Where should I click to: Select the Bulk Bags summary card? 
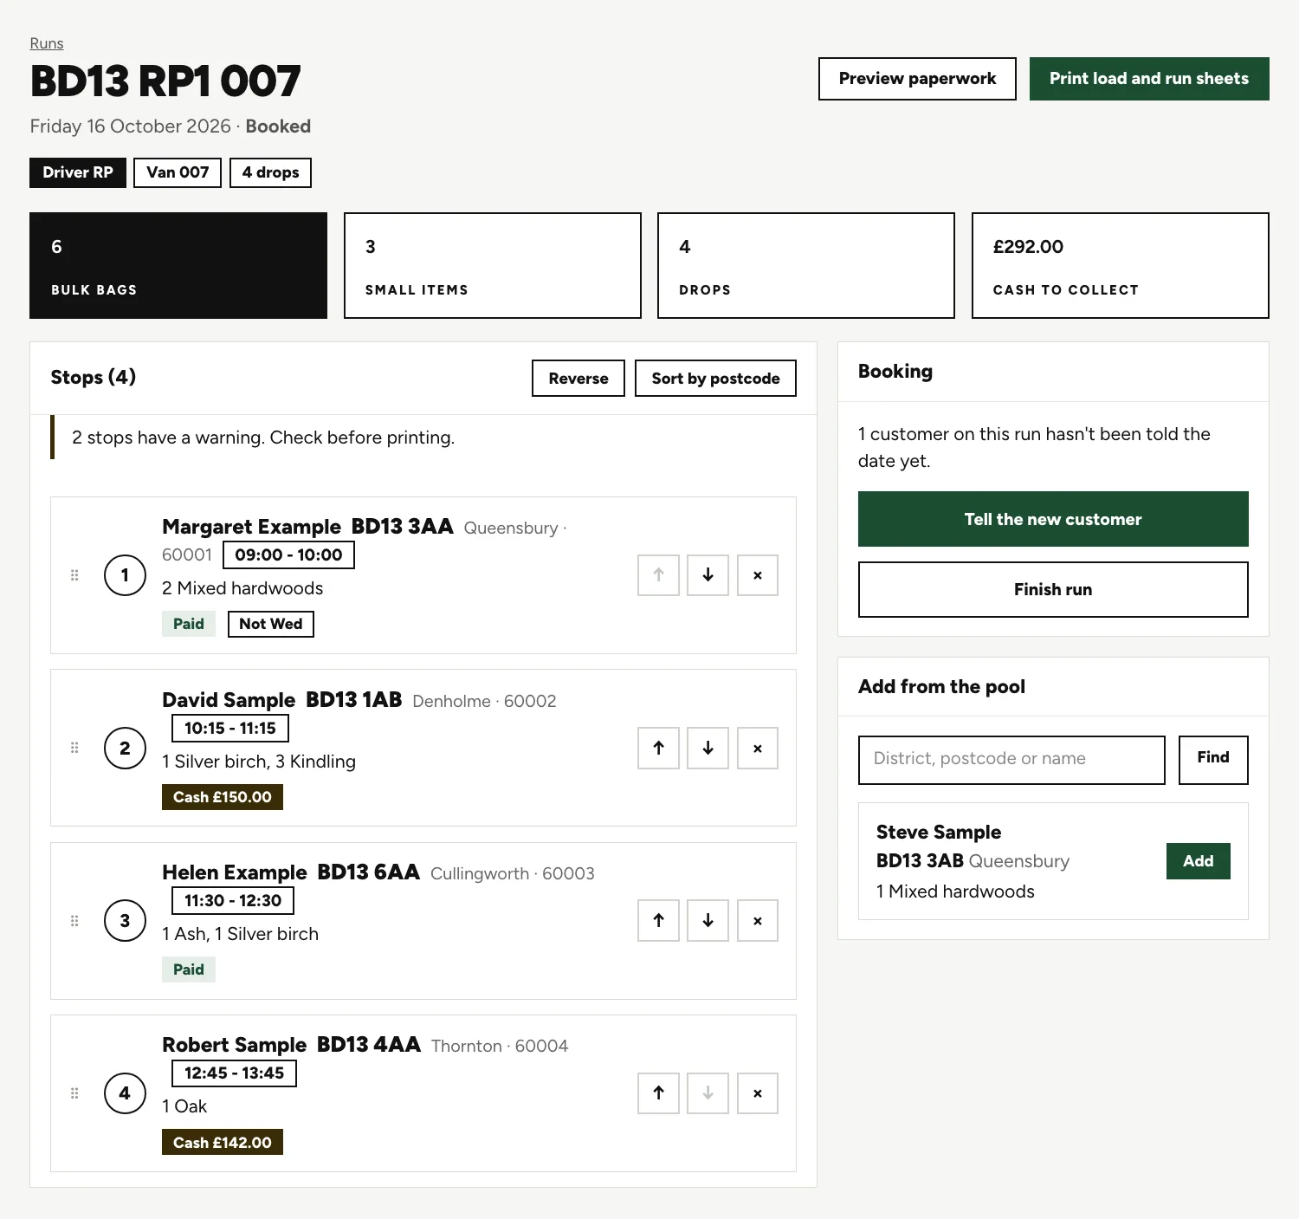pos(178,266)
